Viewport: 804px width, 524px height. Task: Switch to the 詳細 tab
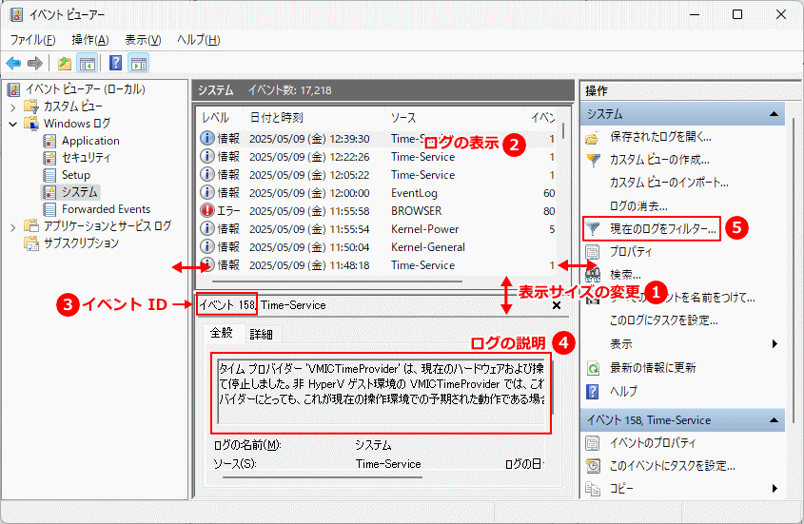(261, 334)
